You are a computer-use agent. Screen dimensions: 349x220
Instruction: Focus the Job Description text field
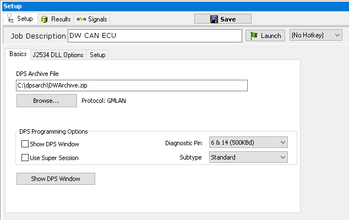154,36
